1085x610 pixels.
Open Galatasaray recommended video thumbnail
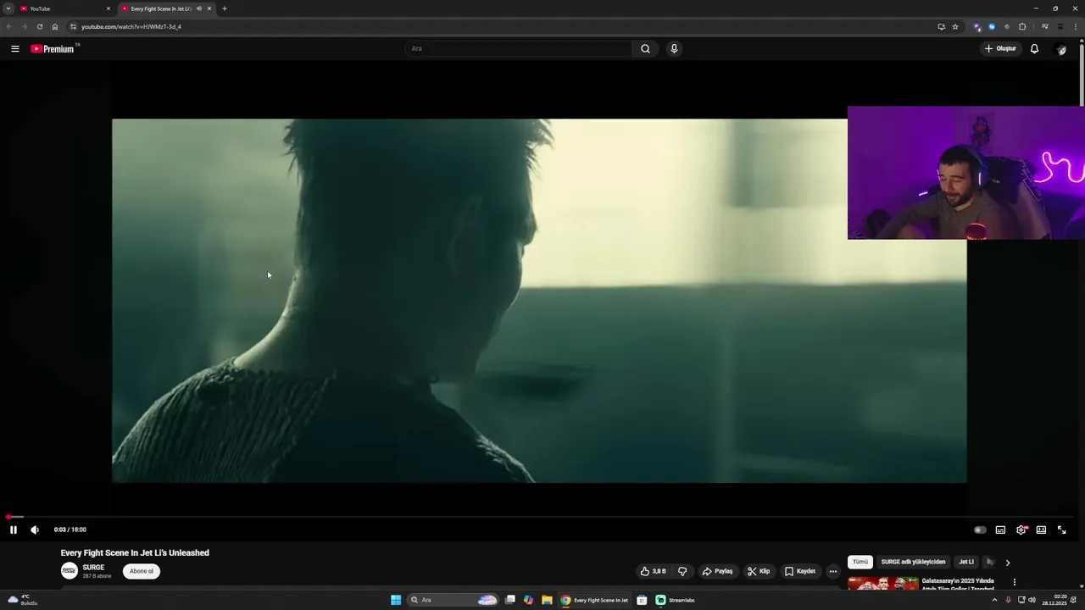pos(882,584)
